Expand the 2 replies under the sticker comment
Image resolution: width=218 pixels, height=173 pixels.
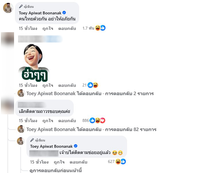(90, 93)
